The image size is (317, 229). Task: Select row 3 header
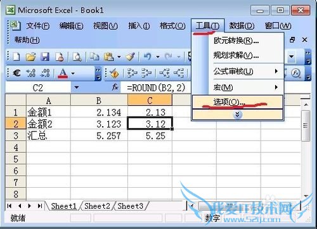[x=16, y=136]
